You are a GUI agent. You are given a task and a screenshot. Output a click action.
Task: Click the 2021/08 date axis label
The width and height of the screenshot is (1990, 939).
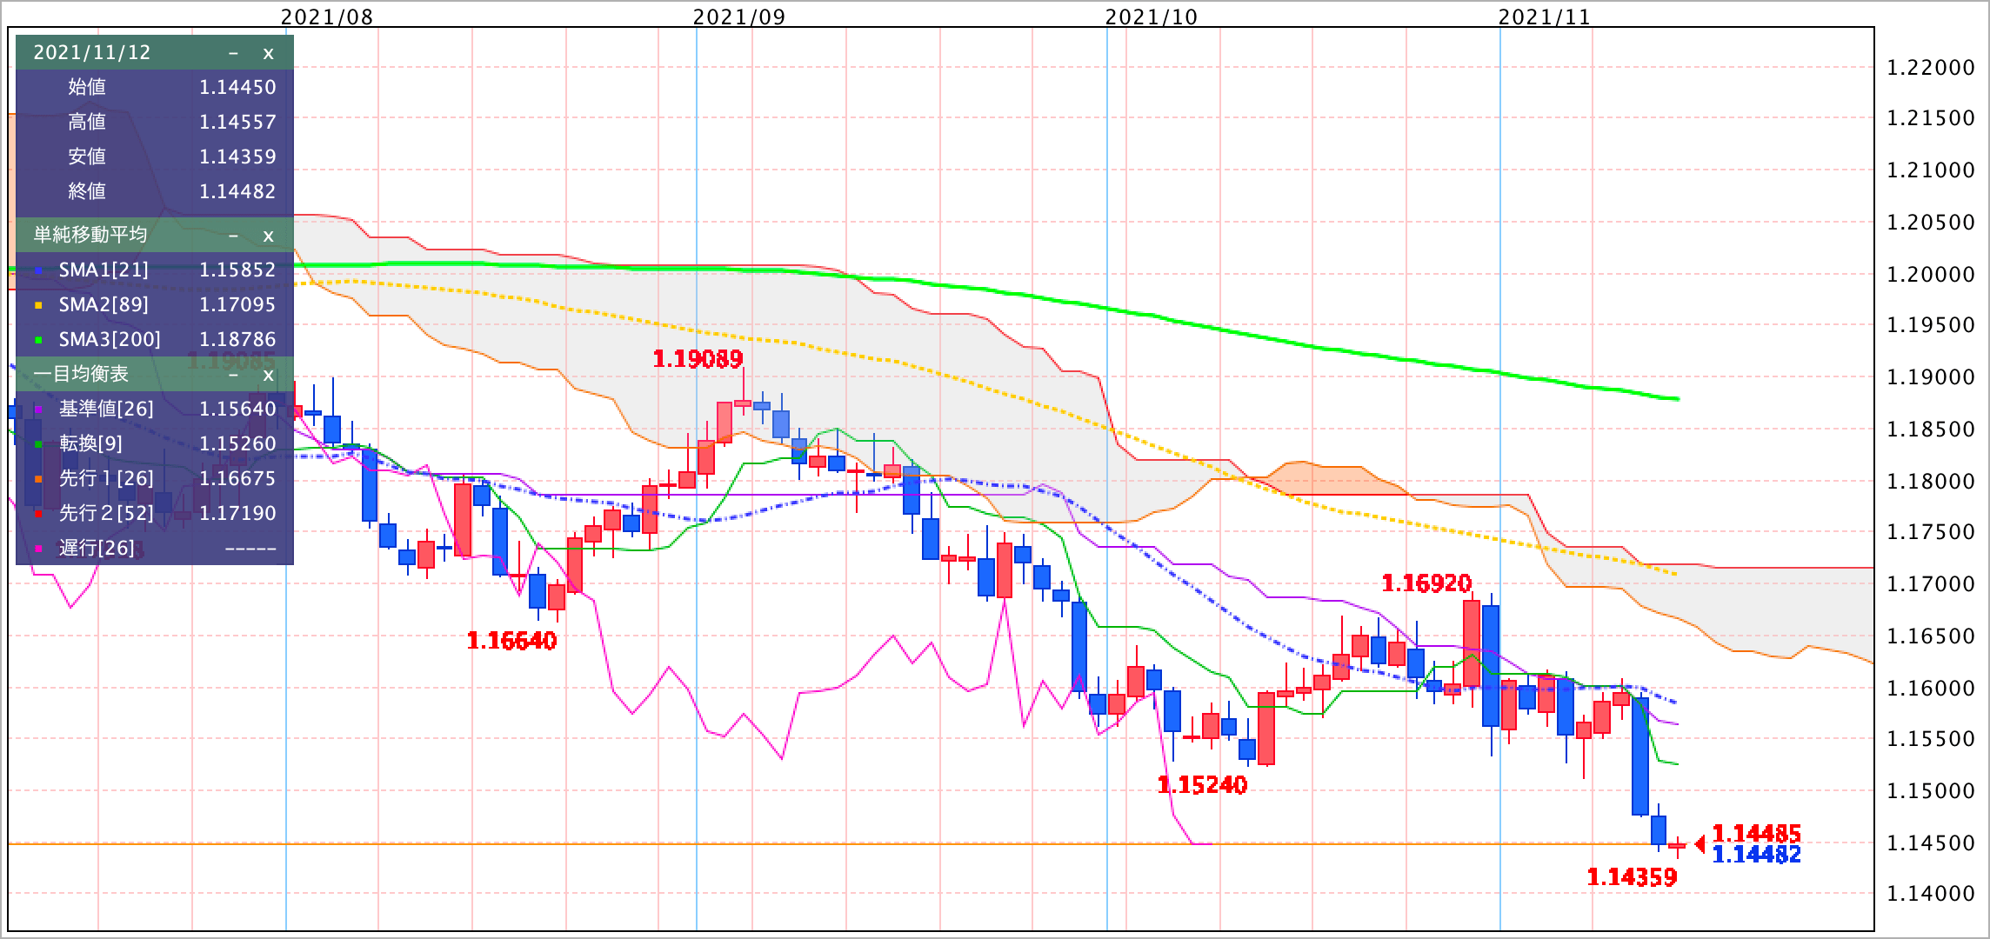(x=327, y=17)
